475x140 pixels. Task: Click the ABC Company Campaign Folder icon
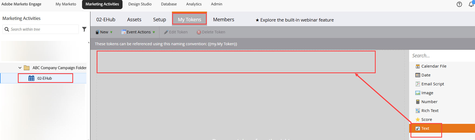point(27,68)
